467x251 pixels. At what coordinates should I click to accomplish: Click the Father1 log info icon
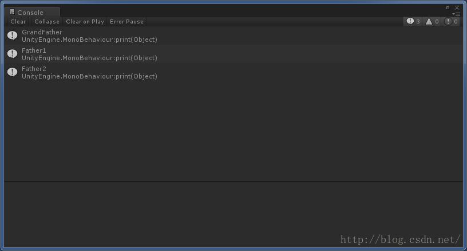13,54
